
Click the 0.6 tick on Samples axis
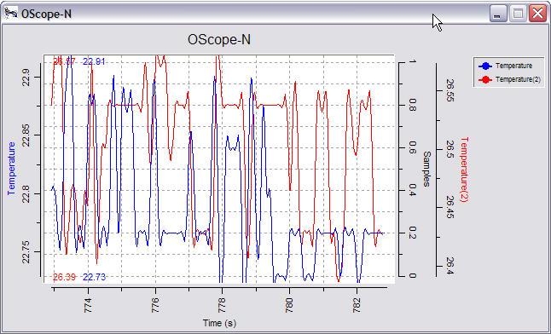pos(413,148)
